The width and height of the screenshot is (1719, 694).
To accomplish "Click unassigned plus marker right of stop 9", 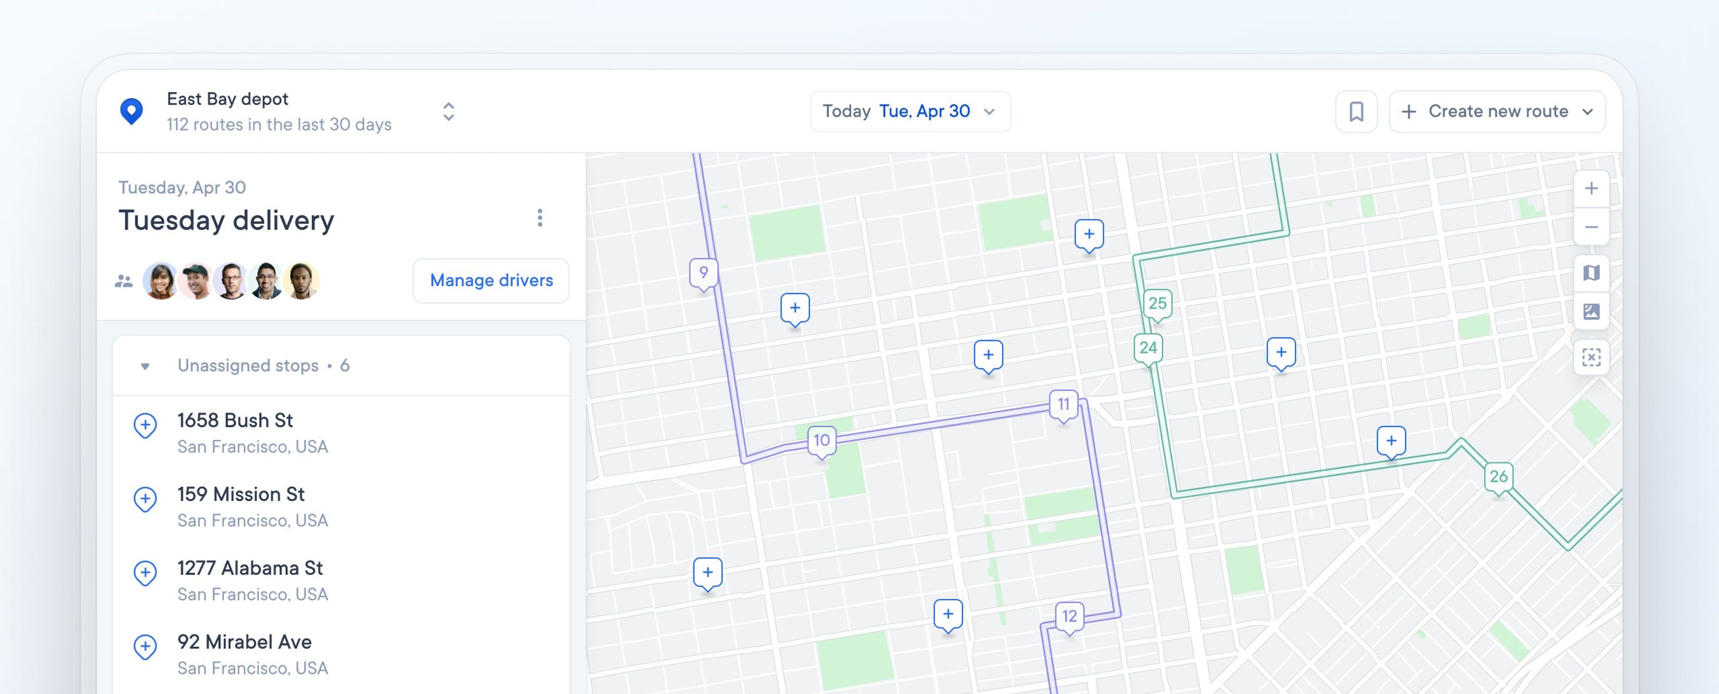I will tap(795, 309).
